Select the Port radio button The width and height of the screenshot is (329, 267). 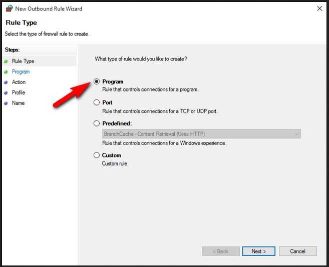click(x=97, y=102)
